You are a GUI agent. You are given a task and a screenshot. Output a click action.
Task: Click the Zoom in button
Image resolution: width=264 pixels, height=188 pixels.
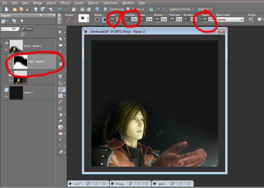(x=135, y=9)
